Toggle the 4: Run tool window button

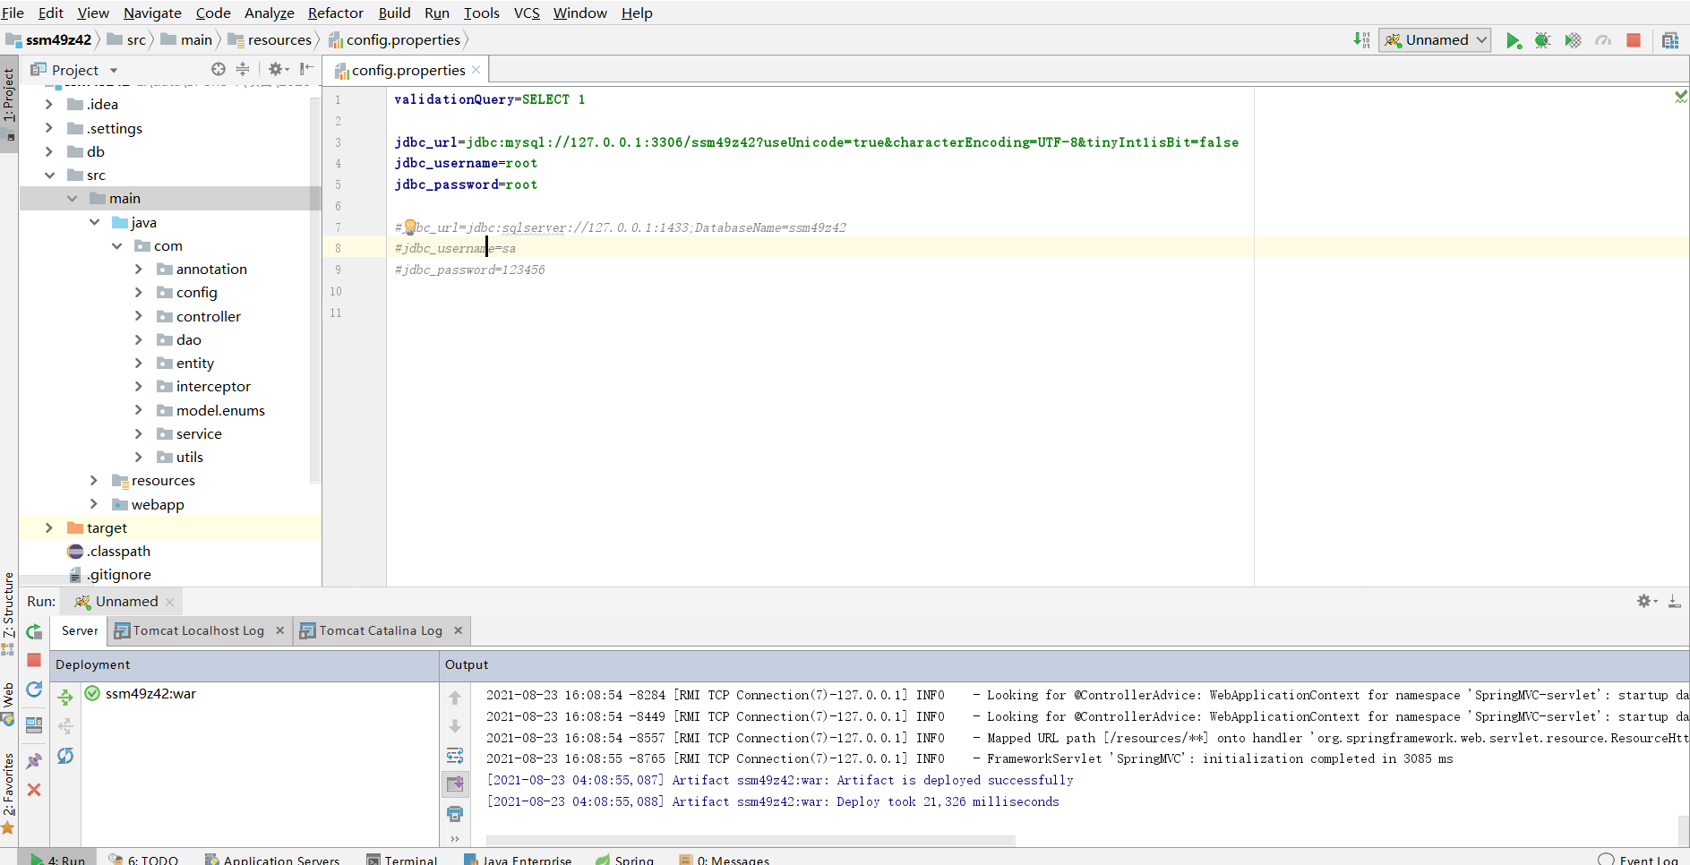click(x=58, y=858)
